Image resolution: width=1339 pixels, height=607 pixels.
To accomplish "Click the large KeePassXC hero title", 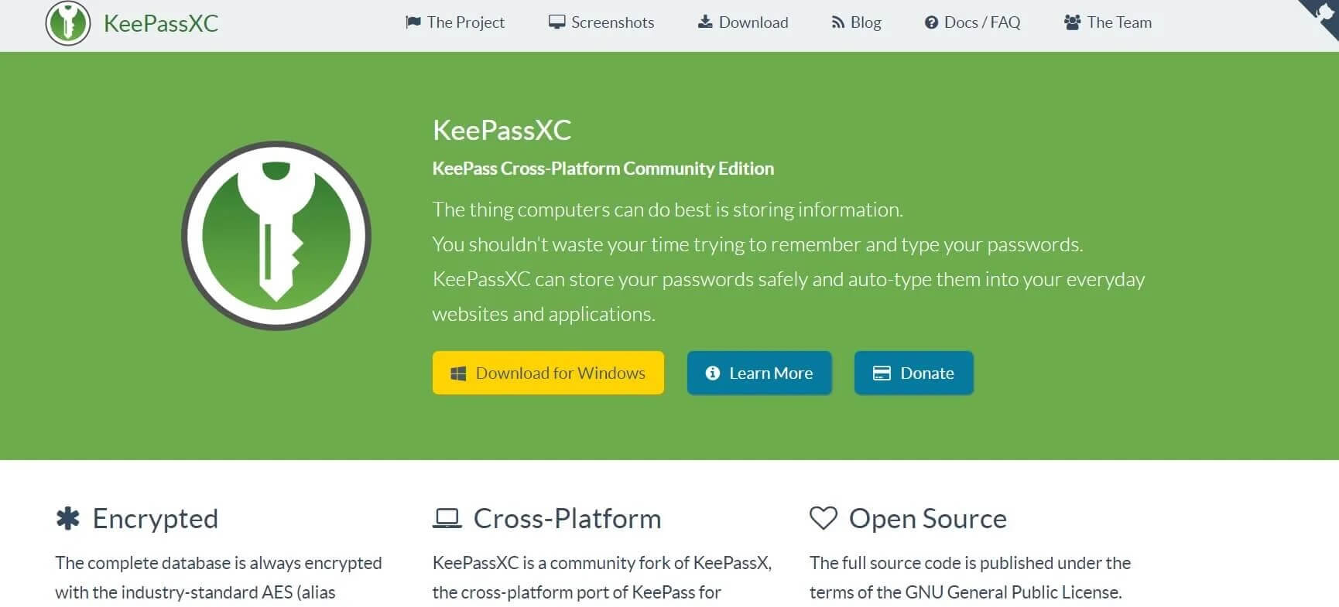I will pyautogui.click(x=502, y=130).
